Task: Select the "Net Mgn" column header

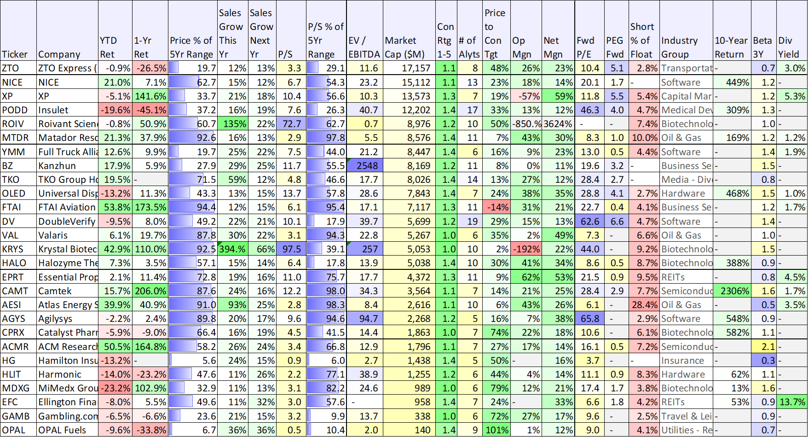Action: 558,31
